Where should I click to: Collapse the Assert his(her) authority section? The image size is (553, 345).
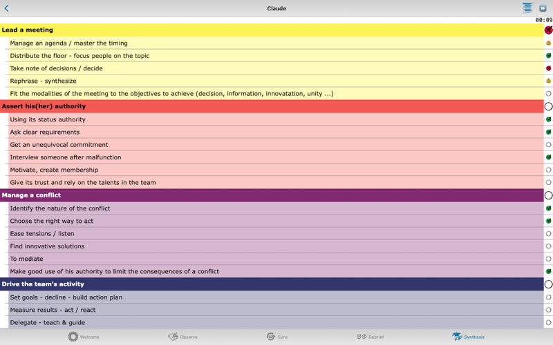tap(272, 106)
